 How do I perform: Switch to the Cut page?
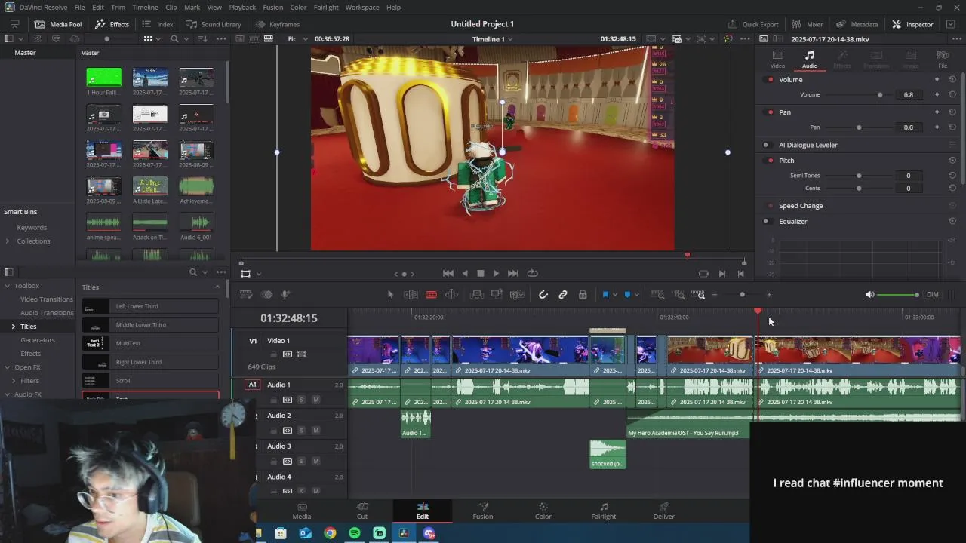(x=362, y=511)
